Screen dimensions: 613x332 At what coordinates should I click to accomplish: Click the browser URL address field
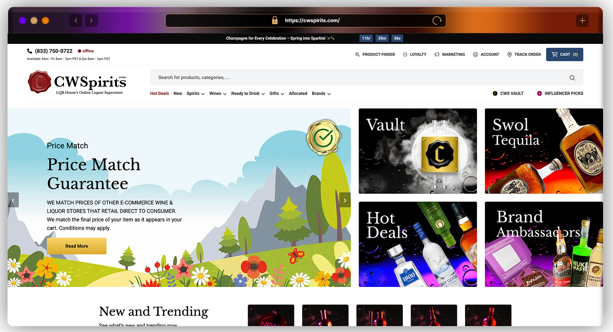[x=306, y=20]
